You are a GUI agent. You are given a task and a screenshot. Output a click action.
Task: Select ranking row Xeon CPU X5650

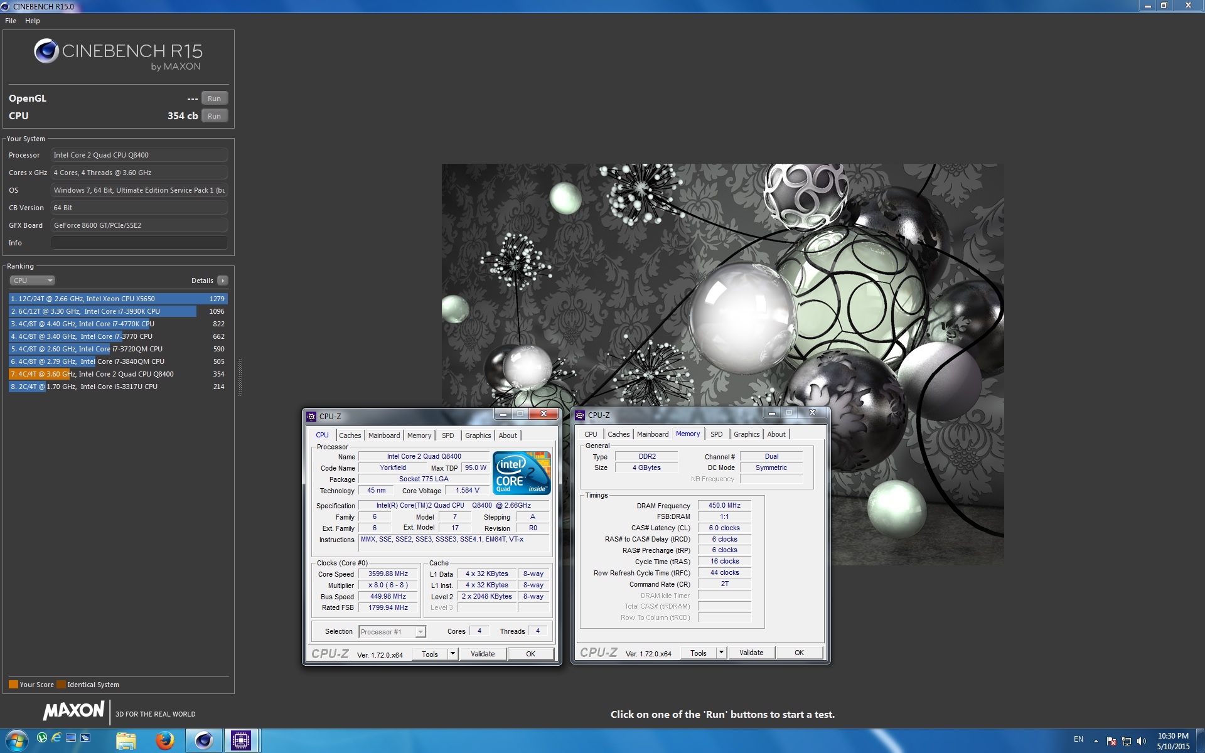tap(118, 299)
